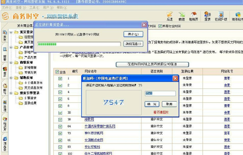Image resolution: width=243 pixels, height=155 pixels.
Task: Go back with the 后退 toolbar icon
Action: (x=170, y=16)
